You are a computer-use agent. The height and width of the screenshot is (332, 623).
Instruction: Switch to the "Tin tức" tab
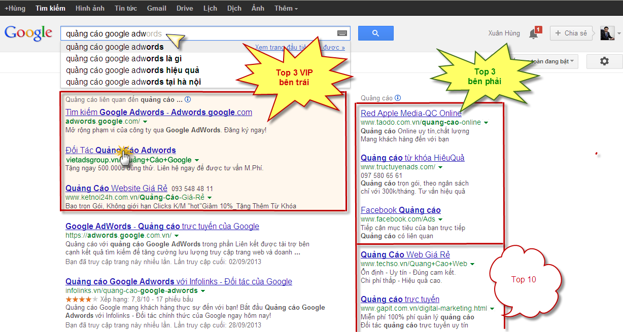[125, 8]
